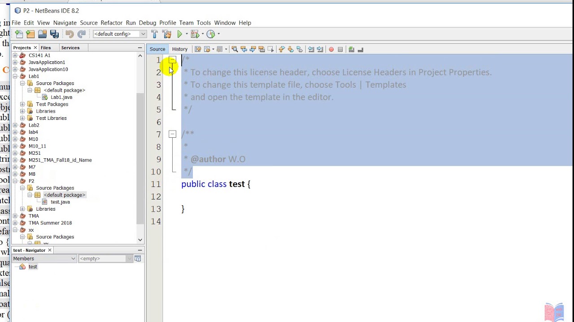
Task: Switch to the History editor view
Action: tap(180, 49)
